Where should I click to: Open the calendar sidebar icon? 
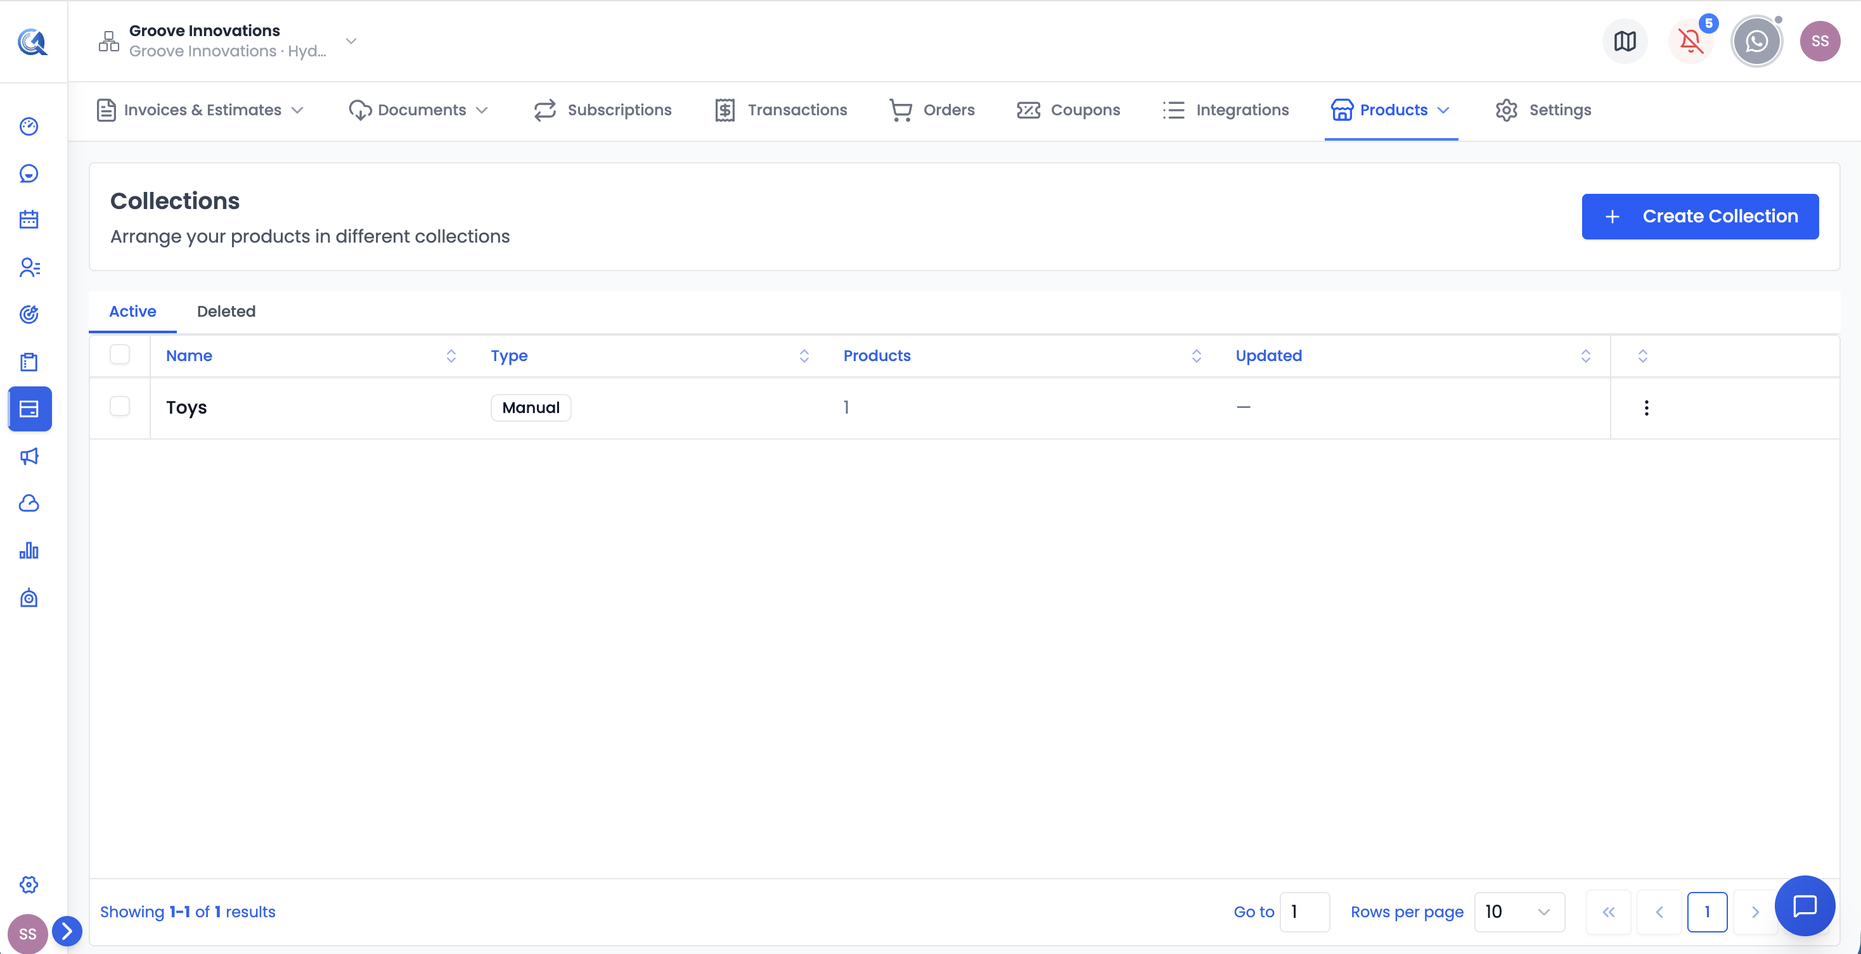point(29,220)
